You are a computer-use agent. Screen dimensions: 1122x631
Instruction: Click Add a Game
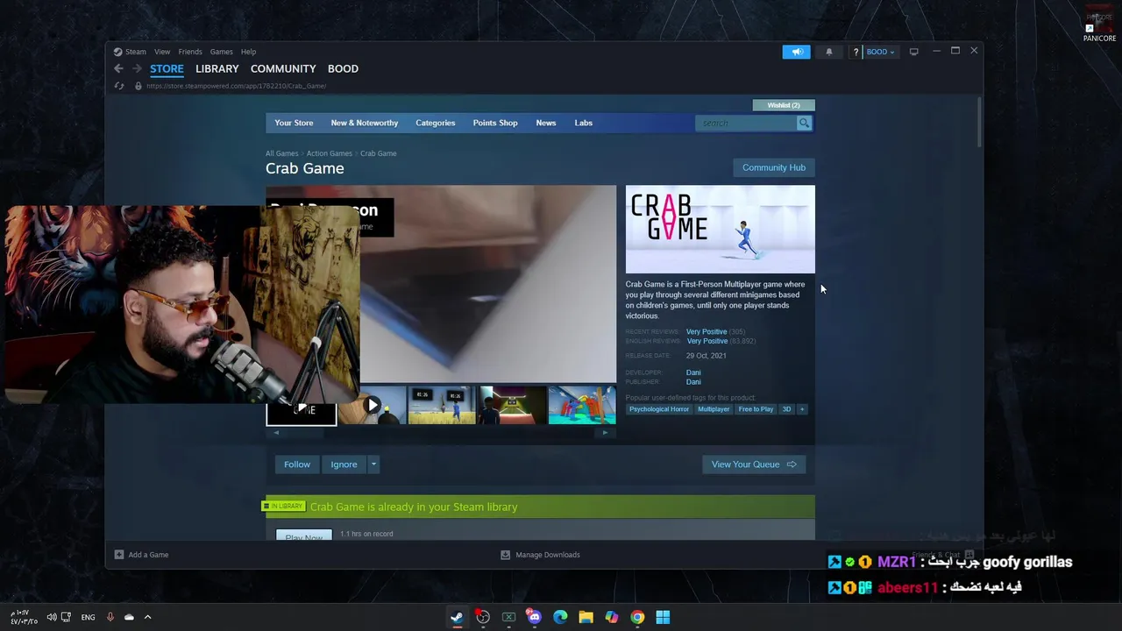coord(141,555)
